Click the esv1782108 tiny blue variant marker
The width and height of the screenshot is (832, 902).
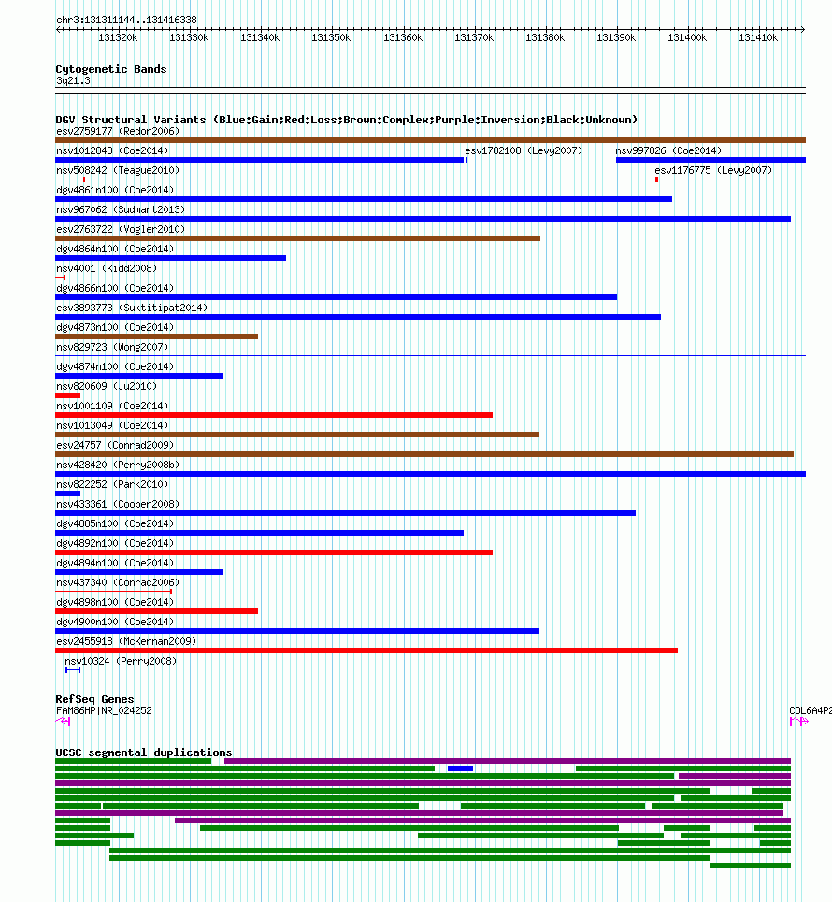pyautogui.click(x=466, y=160)
